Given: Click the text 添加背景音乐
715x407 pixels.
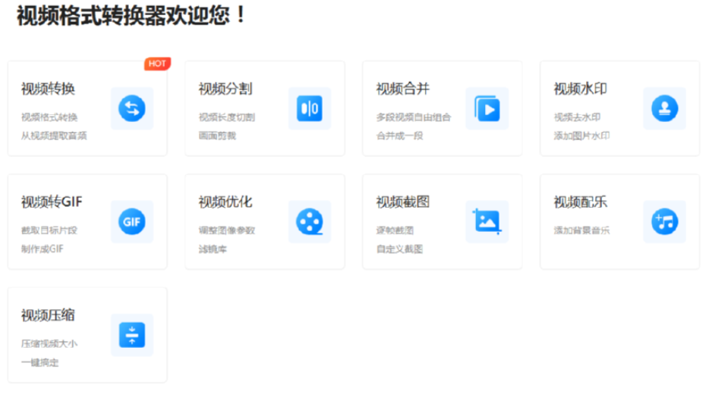Looking at the screenshot, I should (x=581, y=230).
